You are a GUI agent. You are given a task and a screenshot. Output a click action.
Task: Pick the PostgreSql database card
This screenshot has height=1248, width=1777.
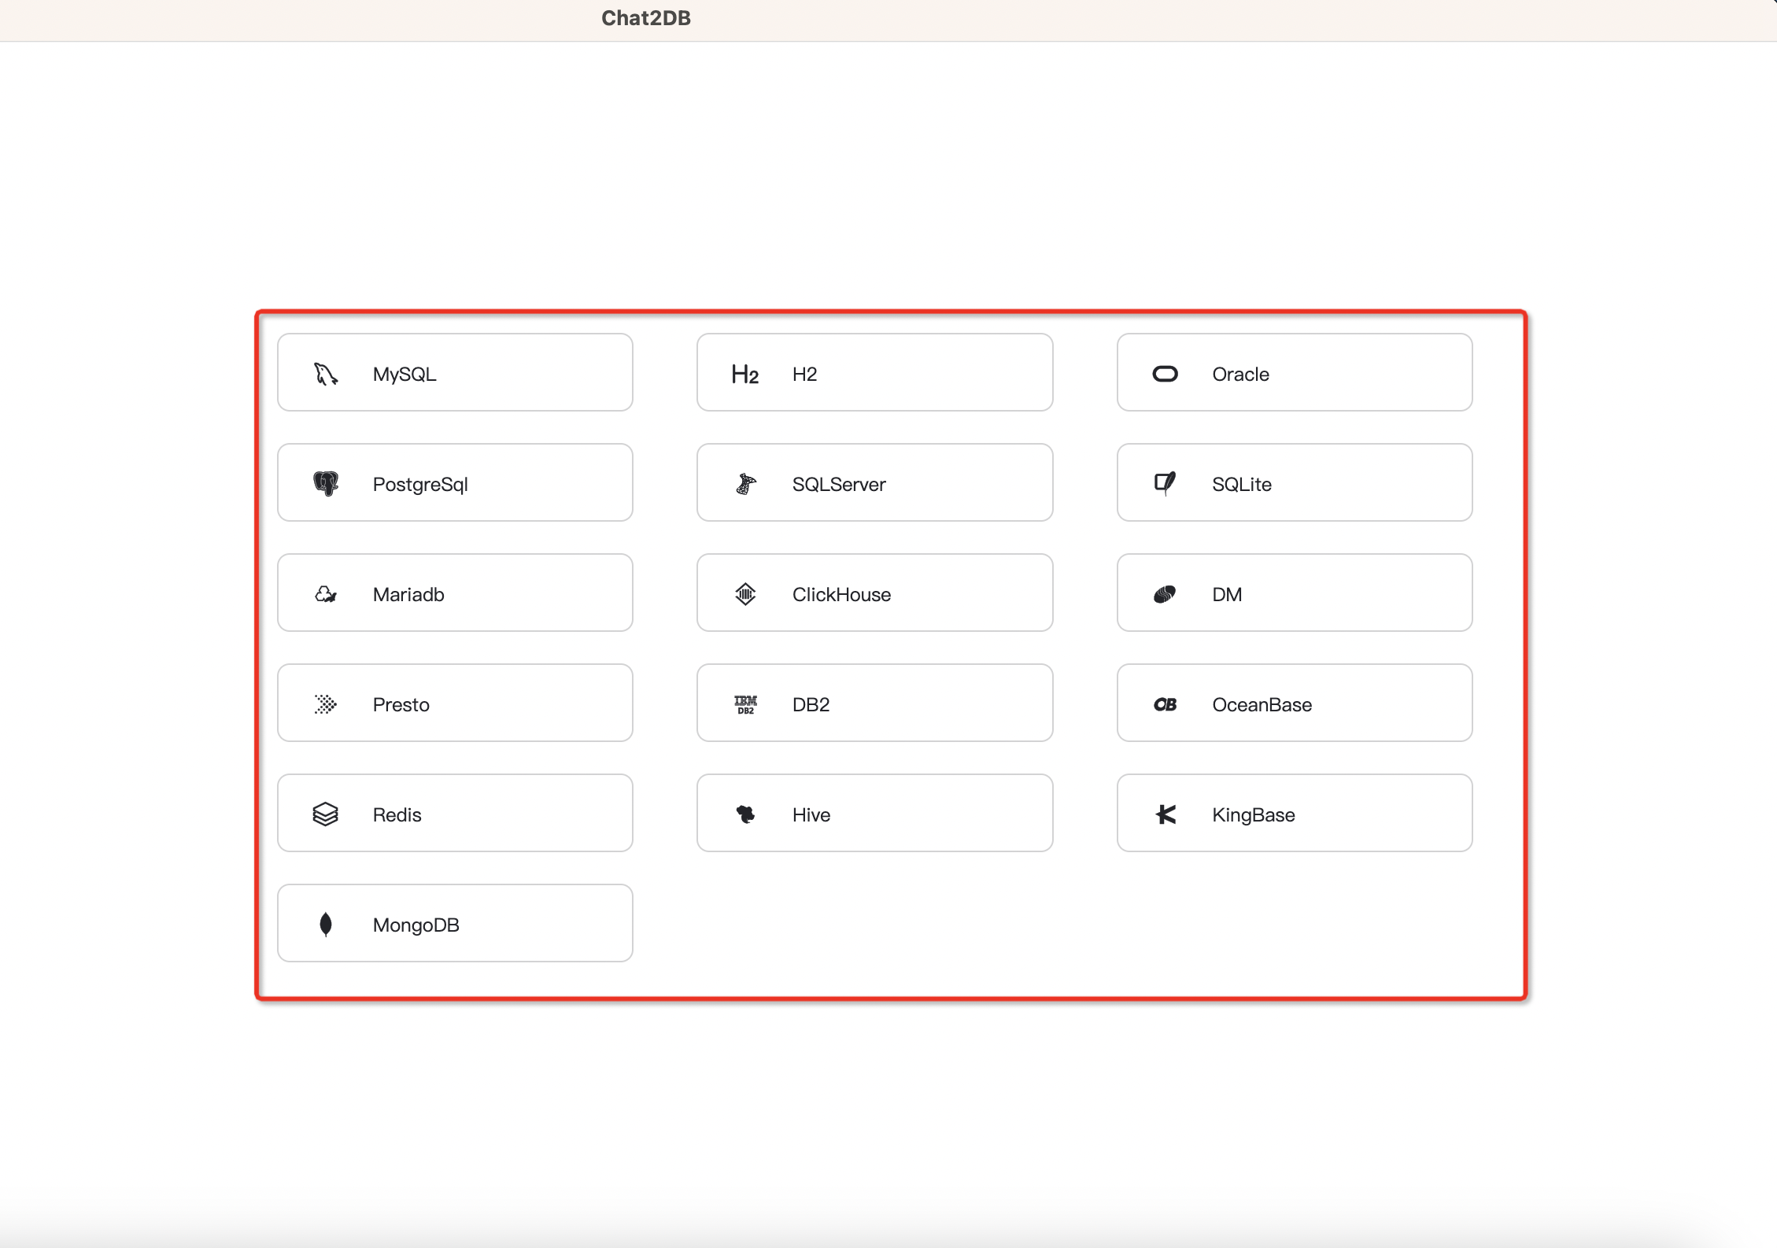coord(455,482)
